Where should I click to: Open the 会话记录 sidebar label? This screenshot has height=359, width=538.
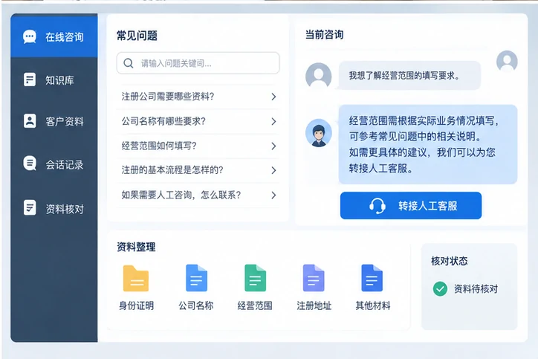(65, 165)
